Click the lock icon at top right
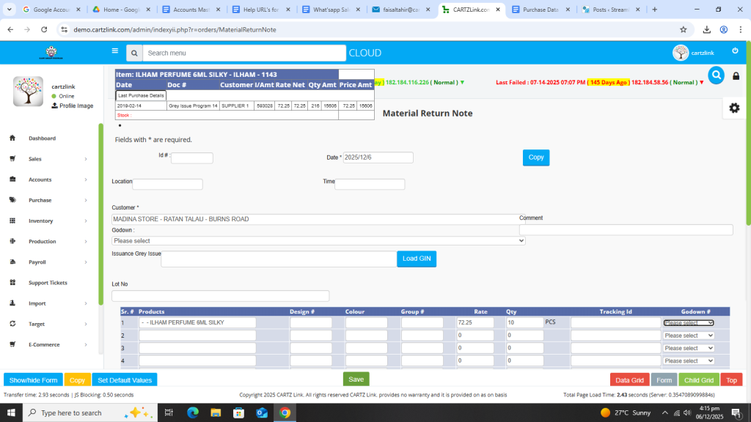 [736, 76]
